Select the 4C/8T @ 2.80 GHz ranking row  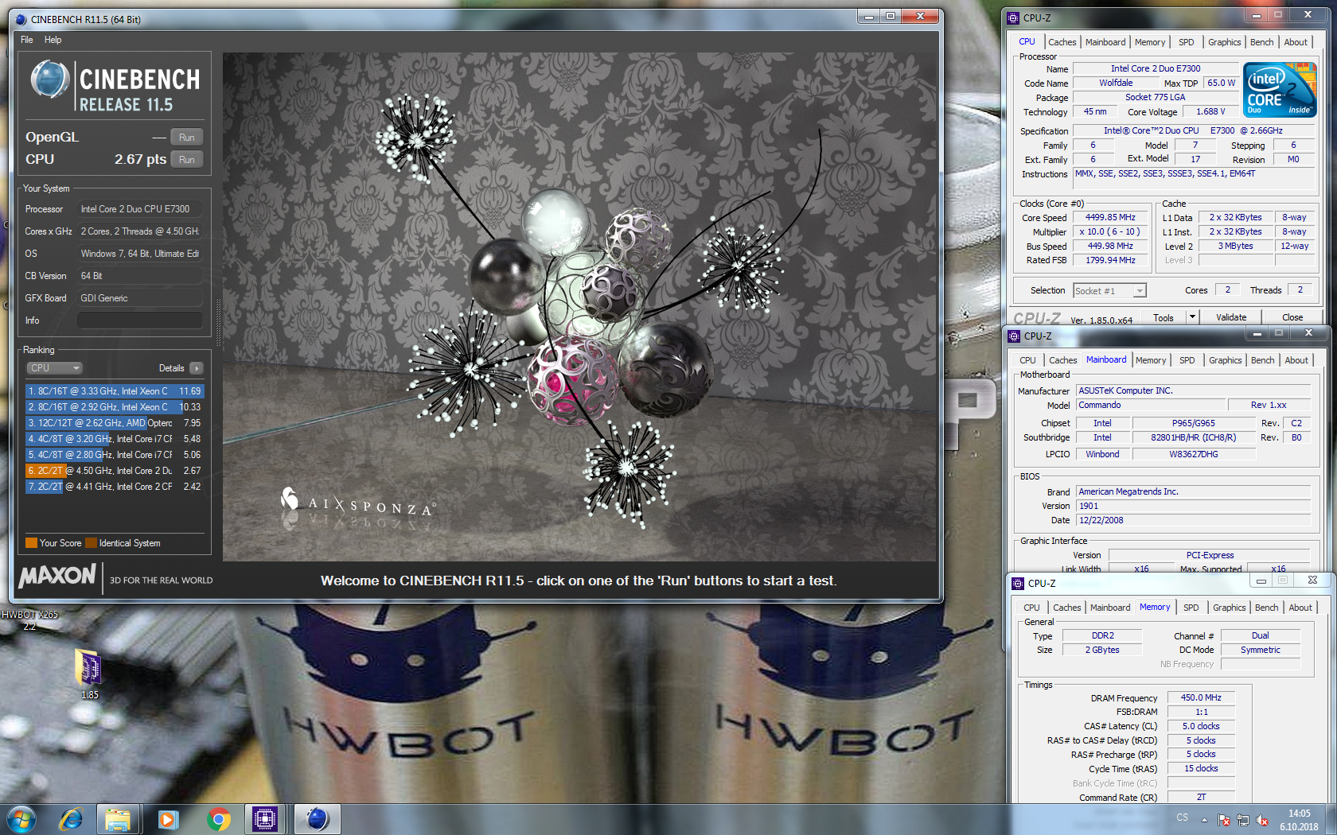[115, 455]
